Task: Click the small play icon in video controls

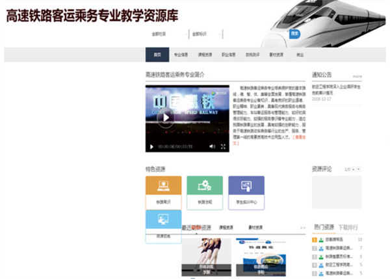Action: pyautogui.click(x=151, y=147)
